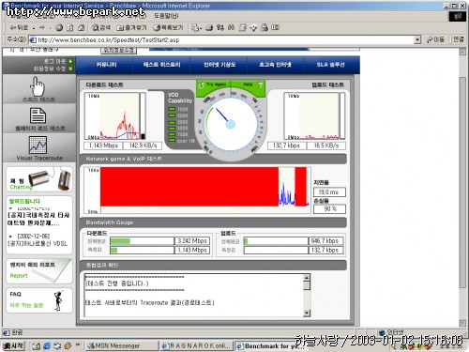Open the webpage load test document icon
Image resolution: width=469 pixels, height=352 pixels.
pos(38,115)
